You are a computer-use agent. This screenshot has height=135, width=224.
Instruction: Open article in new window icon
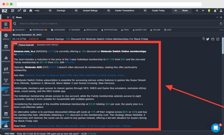click(218, 39)
